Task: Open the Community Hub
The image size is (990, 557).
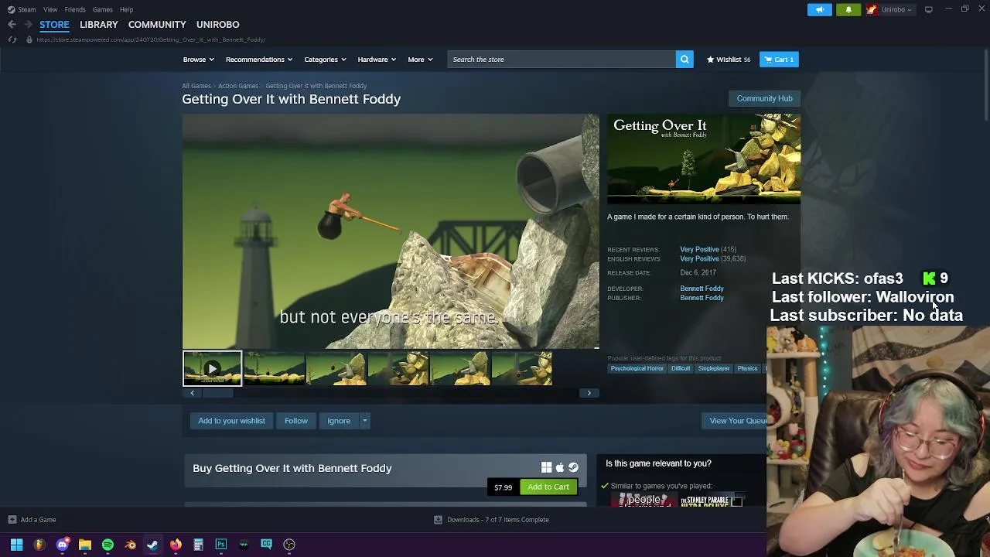Action: click(x=764, y=98)
